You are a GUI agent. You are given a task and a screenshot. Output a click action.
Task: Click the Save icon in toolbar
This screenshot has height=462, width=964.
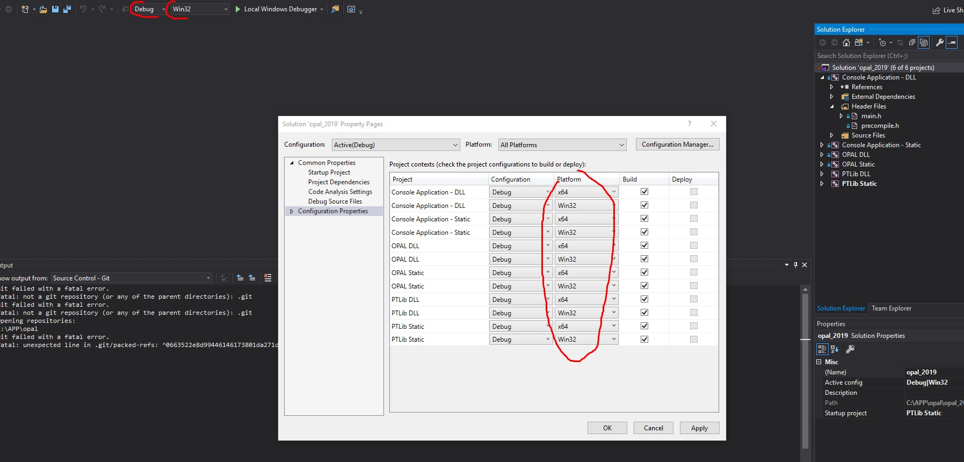tap(55, 9)
